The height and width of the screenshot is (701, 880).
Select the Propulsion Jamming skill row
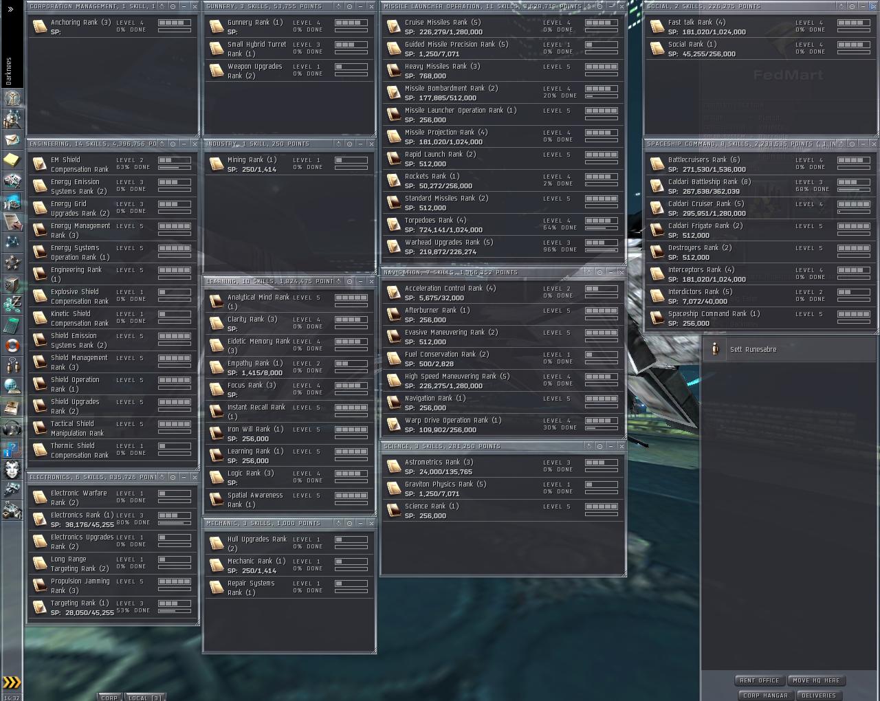point(112,586)
